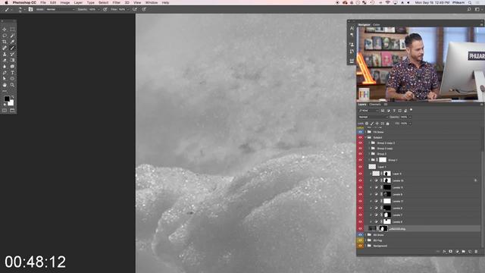Select the Quick Selection tool
Viewport: 485px width, 273px height.
[12, 36]
